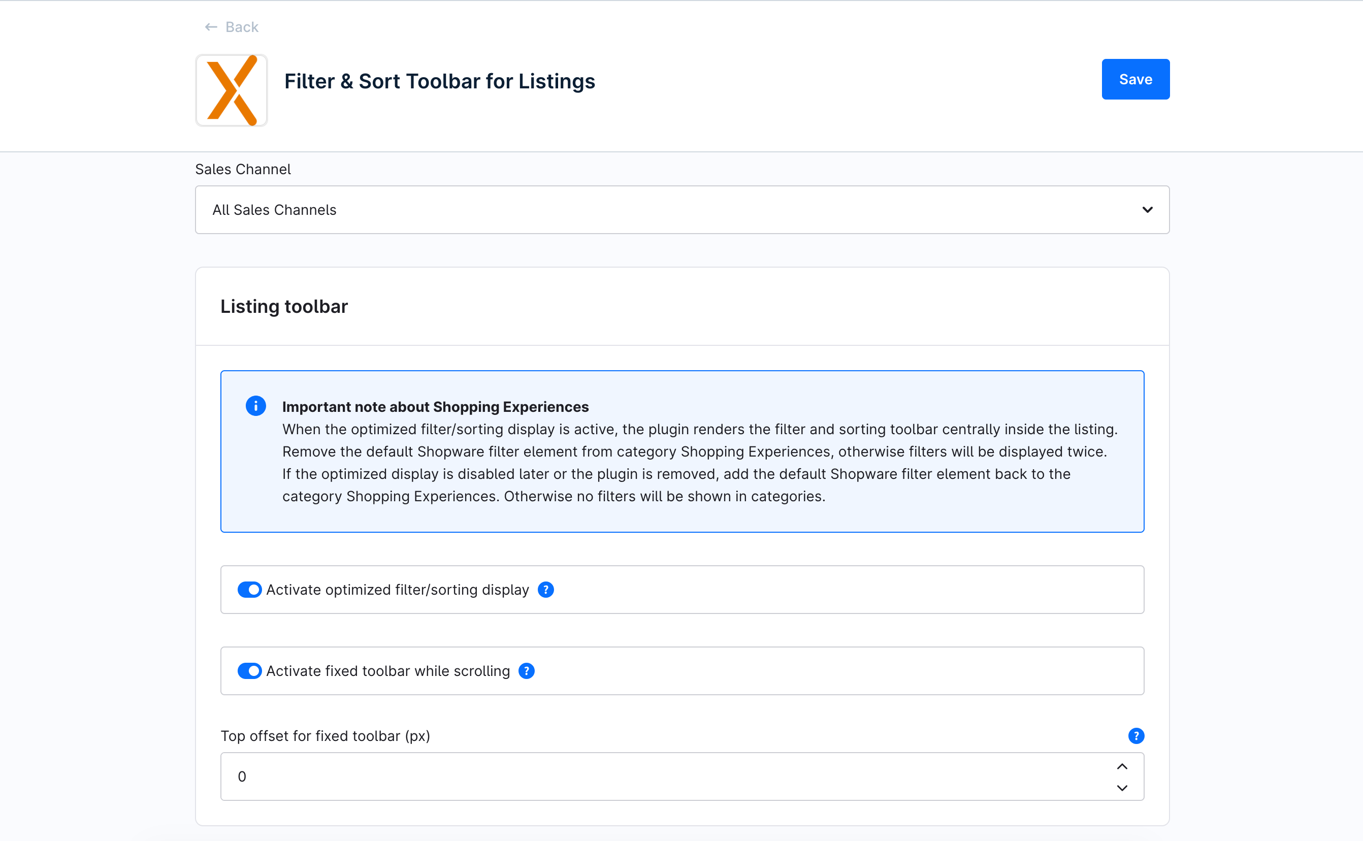
Task: Click the back arrow icon
Action: 211,27
